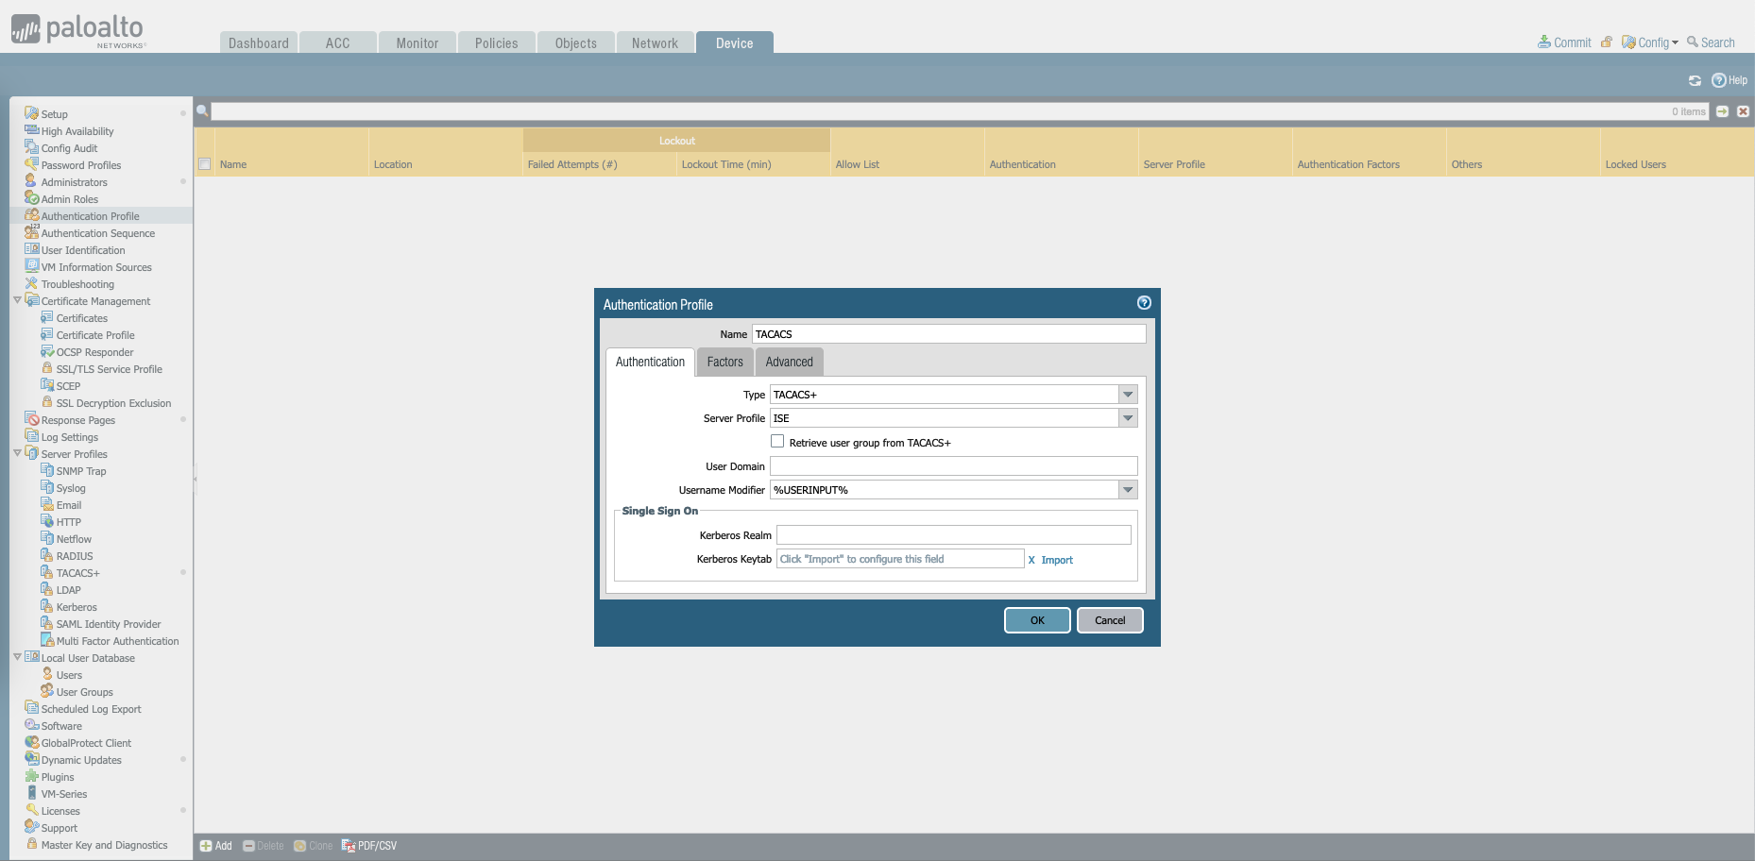Enable Retrieve user group from TACACS+
Image resolution: width=1755 pixels, height=861 pixels.
coord(777,442)
